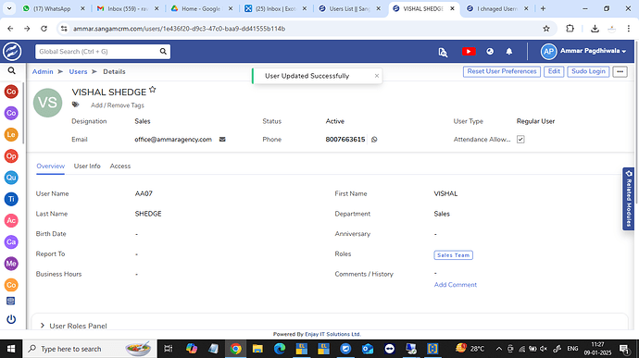Click the monitor icon in sidebar
639x358 pixels.
[11, 301]
